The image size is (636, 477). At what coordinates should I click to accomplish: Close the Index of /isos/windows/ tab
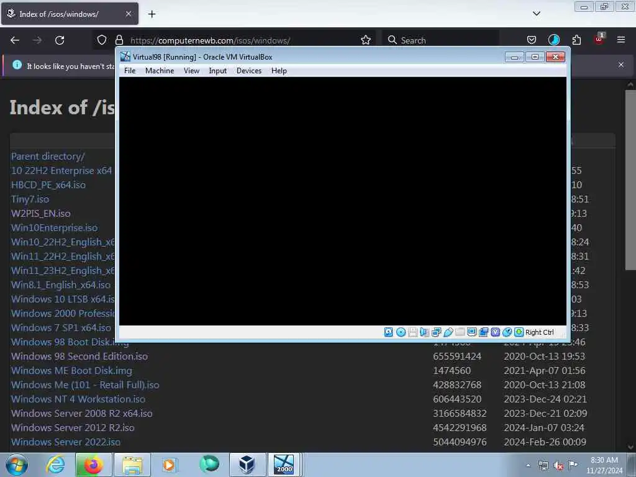(128, 14)
